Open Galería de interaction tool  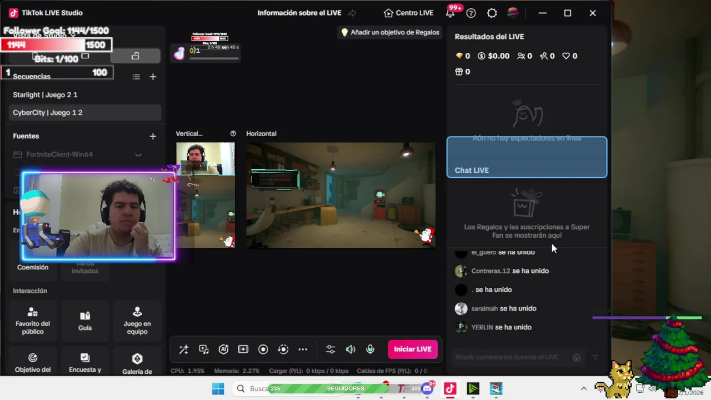coord(137,362)
